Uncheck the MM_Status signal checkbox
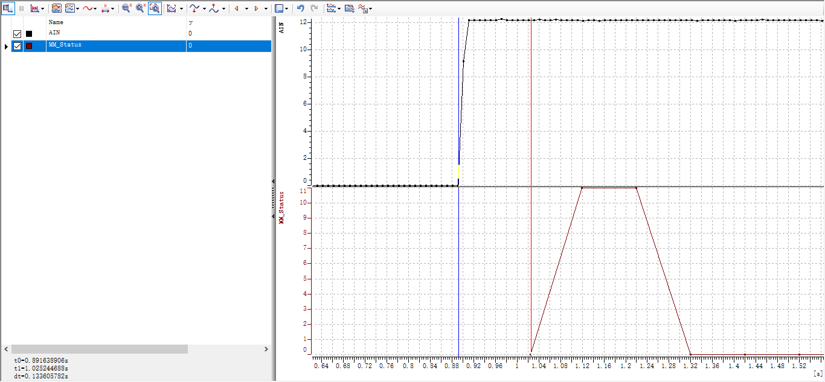Viewport: 825px width, 382px height. click(17, 46)
